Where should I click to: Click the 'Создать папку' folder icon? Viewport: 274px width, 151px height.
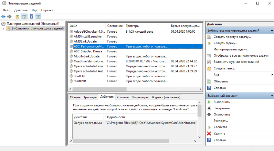[209, 68]
